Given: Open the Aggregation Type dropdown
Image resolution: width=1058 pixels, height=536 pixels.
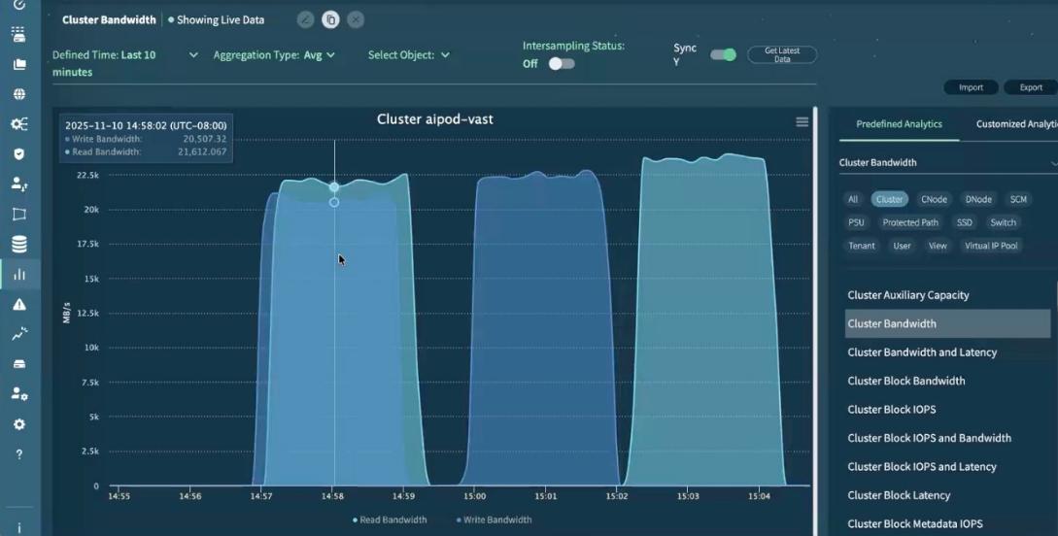Looking at the screenshot, I should [274, 55].
